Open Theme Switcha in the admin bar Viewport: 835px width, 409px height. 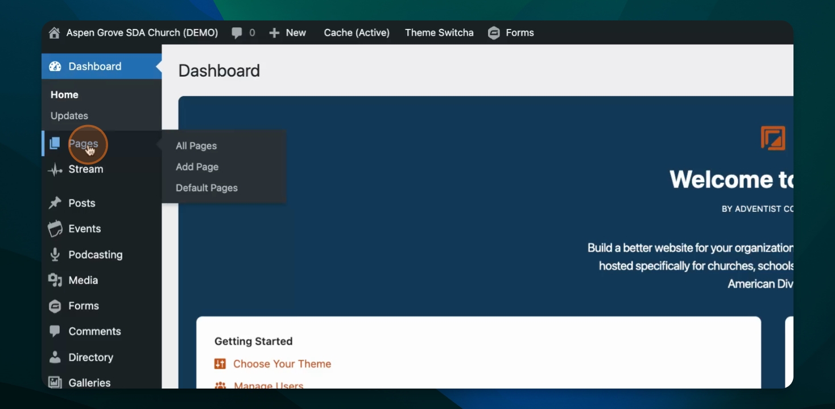439,33
